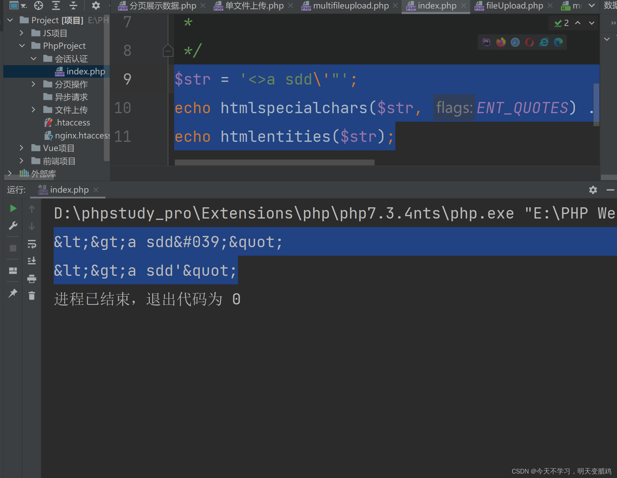Close the 分页展示数据.php tab
The height and width of the screenshot is (478, 617).
point(203,6)
